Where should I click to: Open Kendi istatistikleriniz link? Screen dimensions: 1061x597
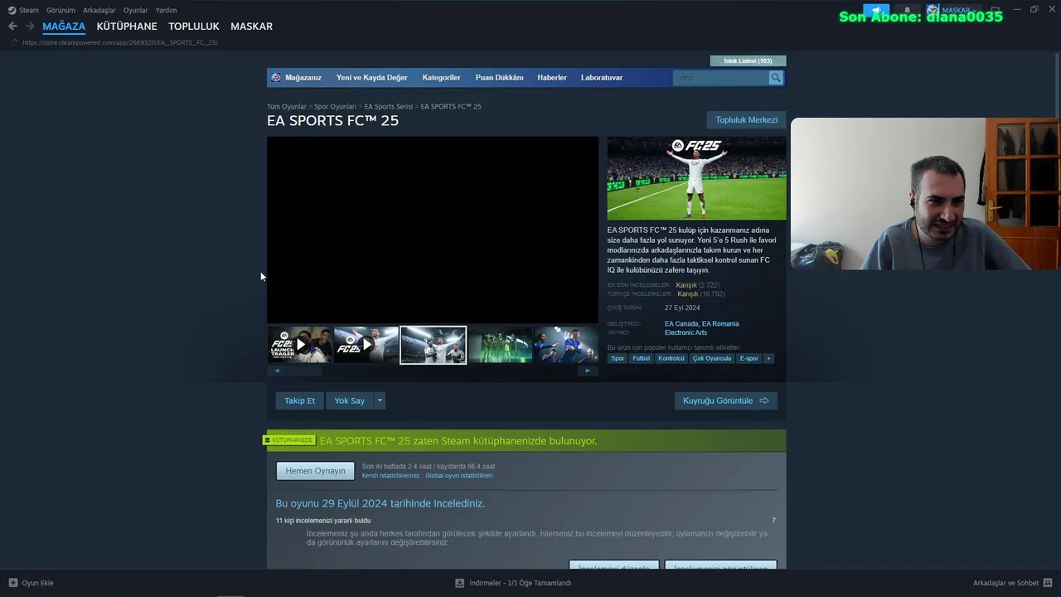point(390,476)
